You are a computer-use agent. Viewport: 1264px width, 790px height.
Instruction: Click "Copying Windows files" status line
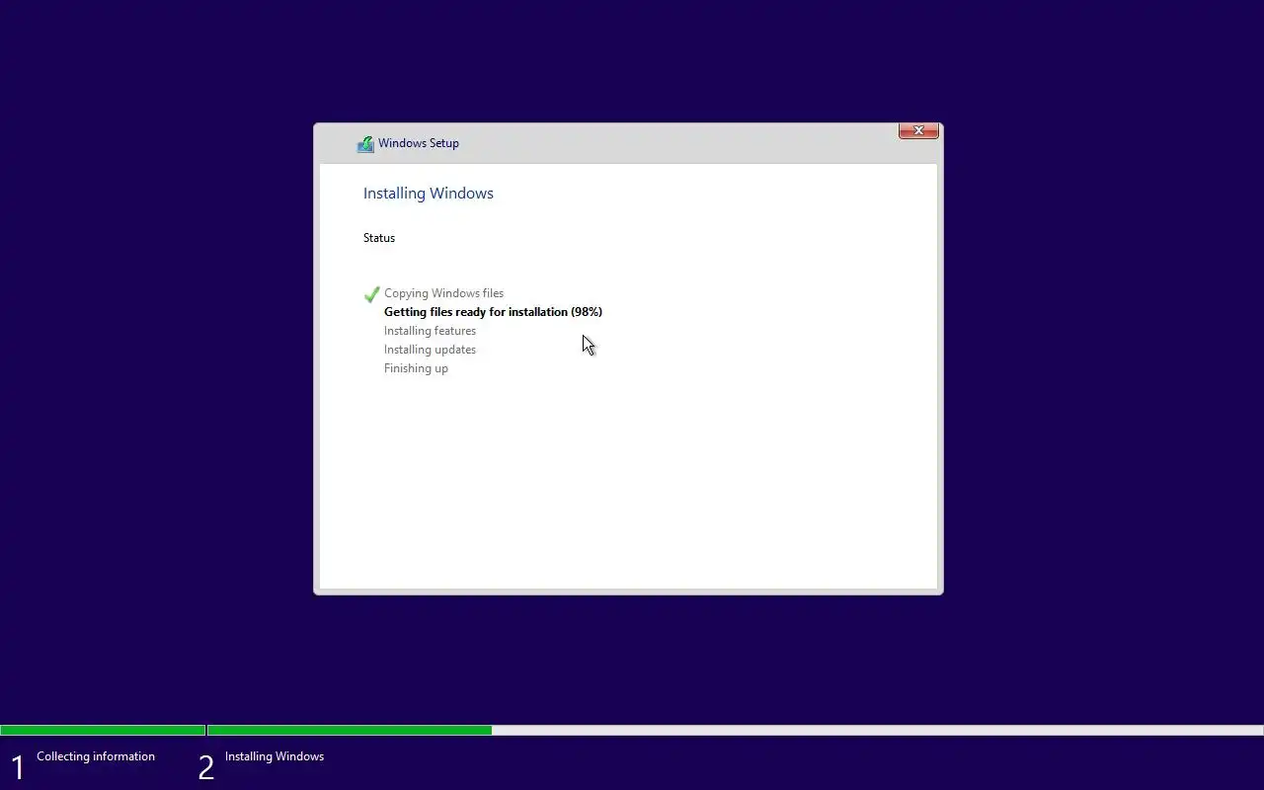[x=443, y=293]
